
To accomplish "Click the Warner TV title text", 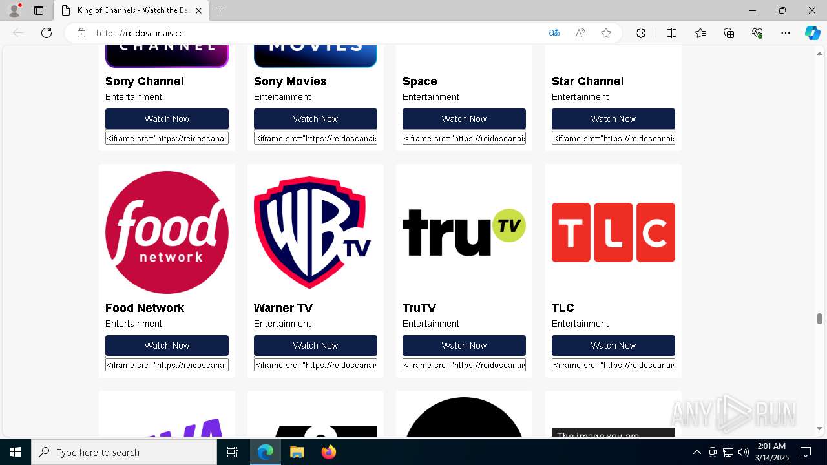I will tap(283, 308).
